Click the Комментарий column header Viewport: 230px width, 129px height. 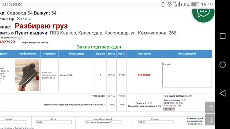point(187,54)
